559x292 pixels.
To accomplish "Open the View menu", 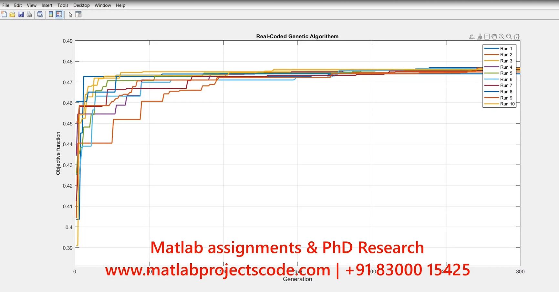I will pos(32,5).
